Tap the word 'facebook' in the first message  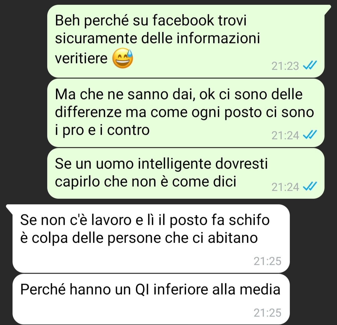coord(183,20)
